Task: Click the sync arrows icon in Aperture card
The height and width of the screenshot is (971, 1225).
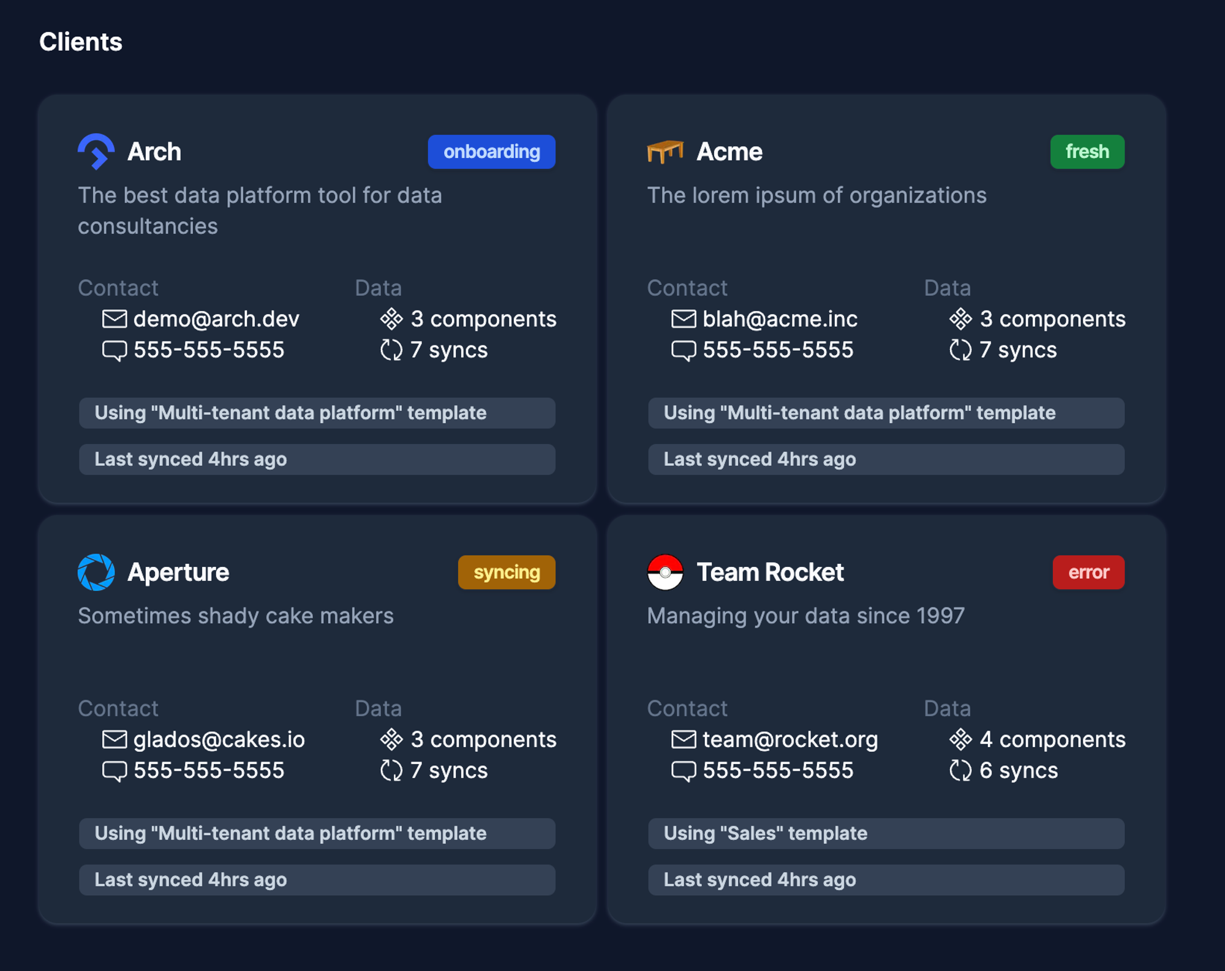Action: [x=391, y=771]
